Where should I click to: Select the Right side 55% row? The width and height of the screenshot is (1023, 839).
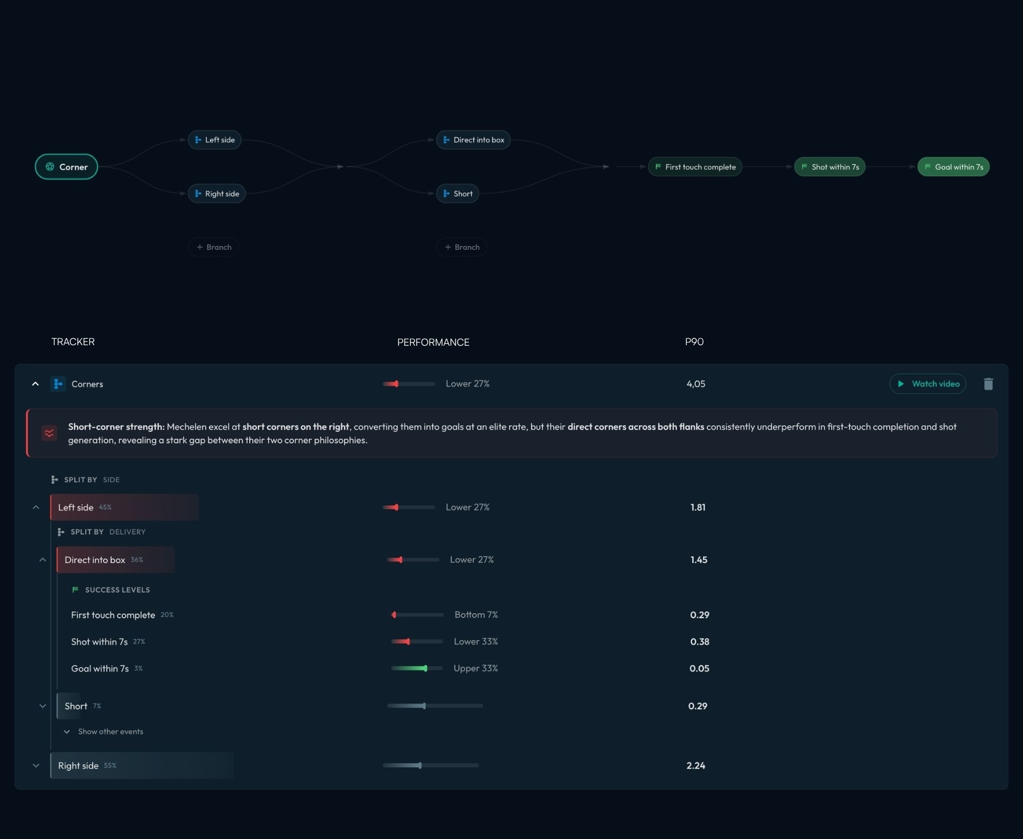[x=142, y=765]
